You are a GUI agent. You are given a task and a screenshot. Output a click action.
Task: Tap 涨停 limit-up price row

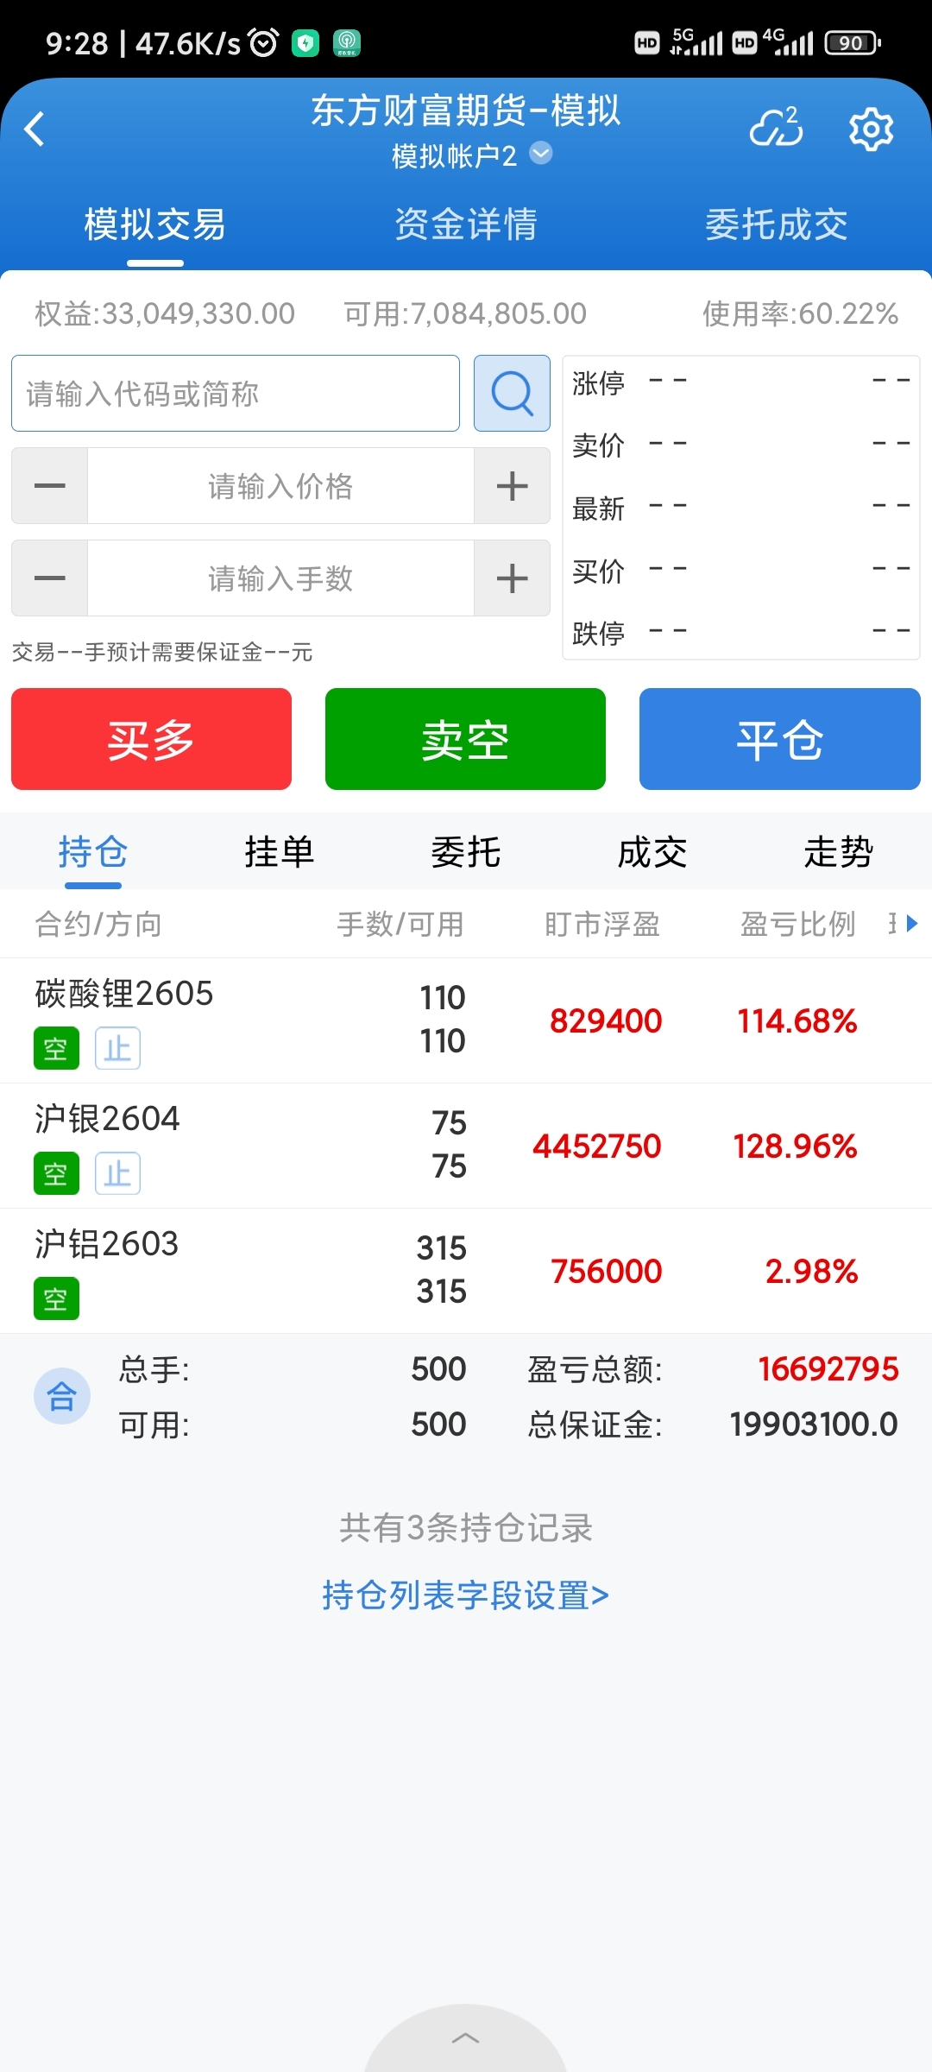[741, 382]
